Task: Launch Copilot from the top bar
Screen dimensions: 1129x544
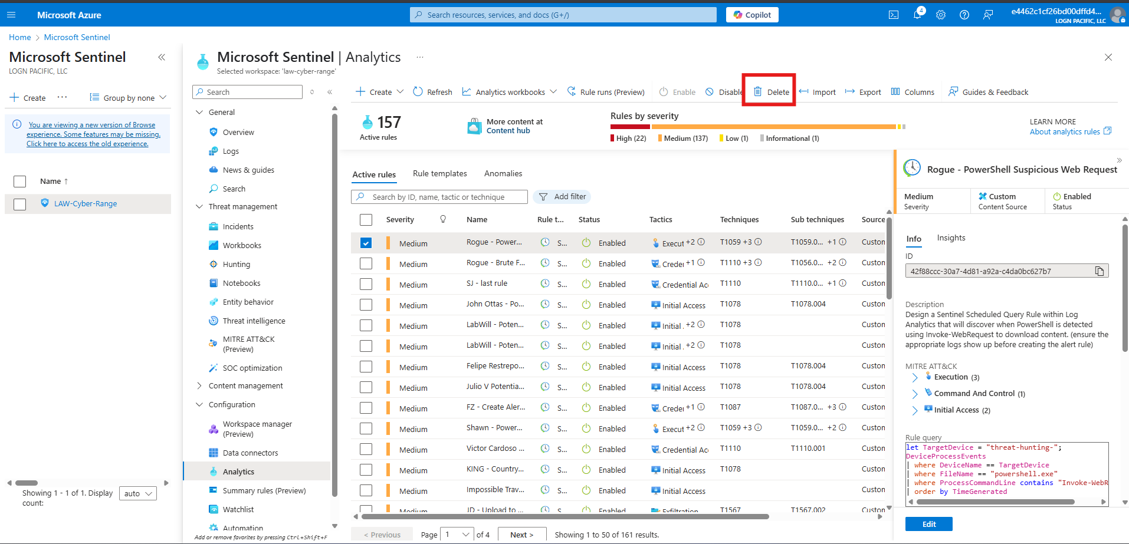Action: (x=752, y=15)
